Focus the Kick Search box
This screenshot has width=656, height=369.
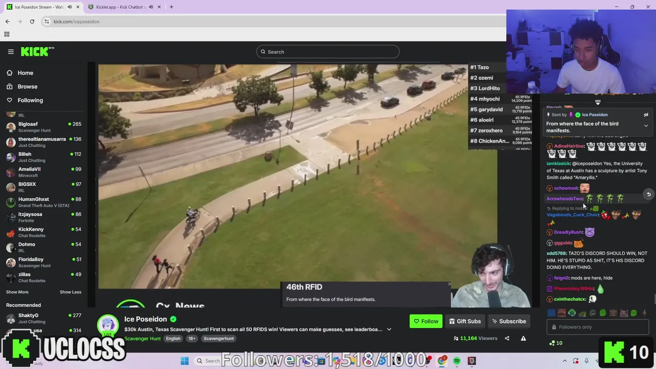point(328,52)
